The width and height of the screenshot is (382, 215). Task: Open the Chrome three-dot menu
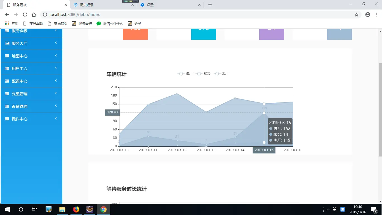pos(377,15)
